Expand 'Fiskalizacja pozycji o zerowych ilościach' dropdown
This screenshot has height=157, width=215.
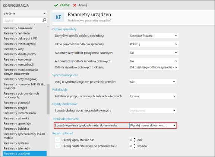(x=153, y=96)
